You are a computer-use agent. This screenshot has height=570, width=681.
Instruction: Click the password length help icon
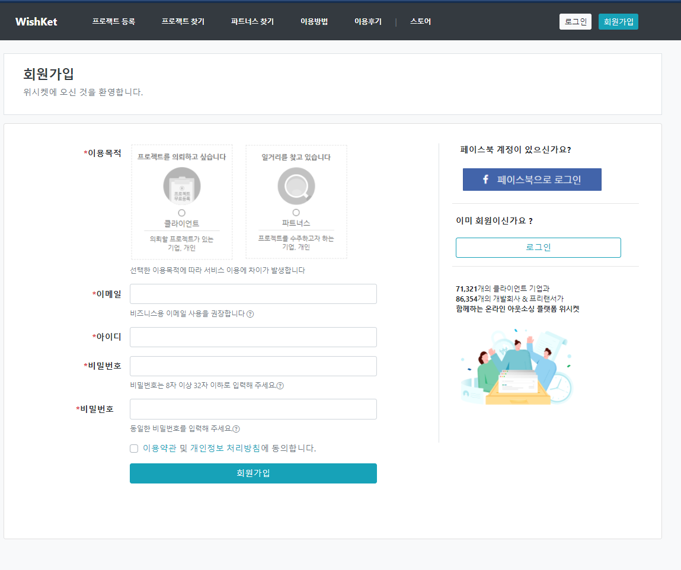coord(280,386)
